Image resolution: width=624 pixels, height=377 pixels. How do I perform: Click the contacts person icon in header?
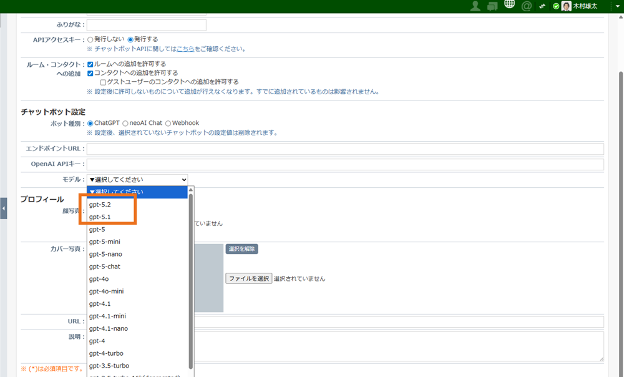pyautogui.click(x=475, y=6)
